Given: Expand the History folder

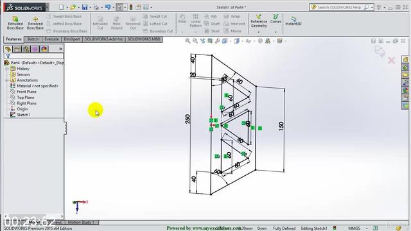Looking at the screenshot, I should [7, 69].
